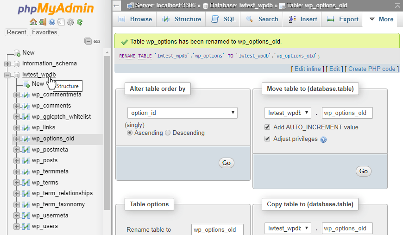This screenshot has height=235, width=403.
Task: Click wp_gglcptch_whitelist table icon
Action: tap(25, 117)
